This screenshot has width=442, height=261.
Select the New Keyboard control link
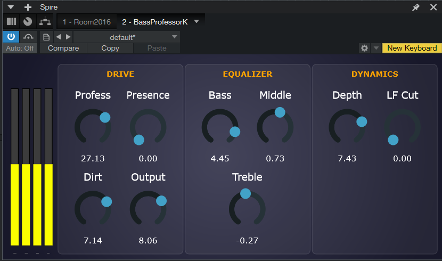click(412, 48)
